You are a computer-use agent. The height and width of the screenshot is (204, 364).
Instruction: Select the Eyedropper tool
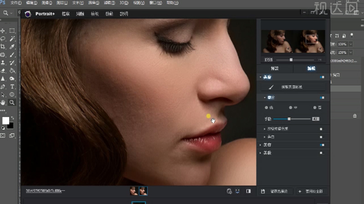12,47
